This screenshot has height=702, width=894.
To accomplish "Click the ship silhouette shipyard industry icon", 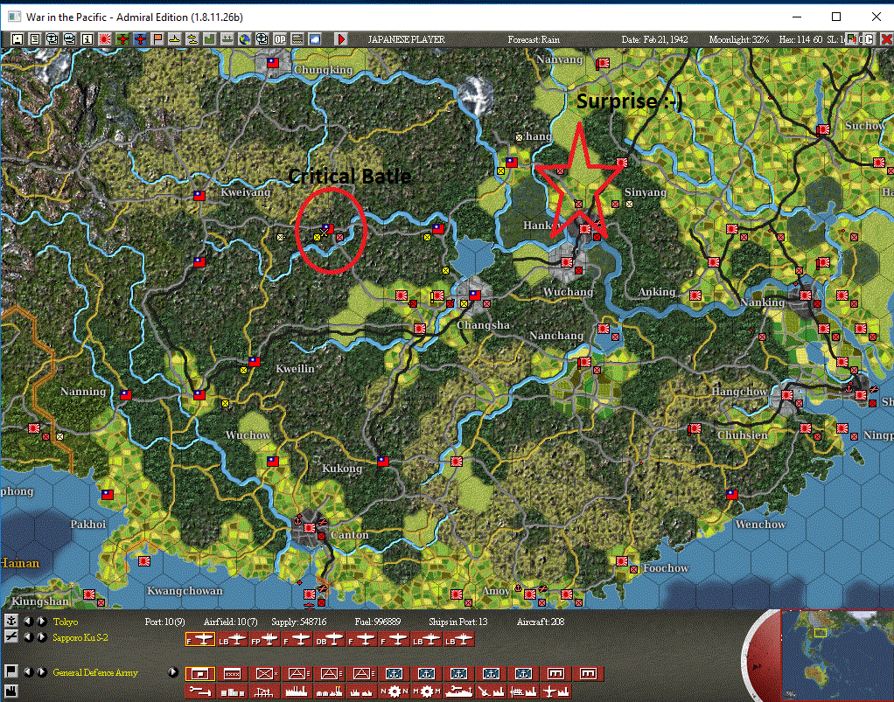I will coord(459,692).
